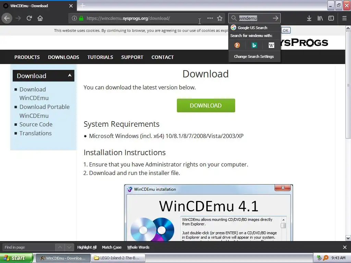Screen dimensions: 351x263
Task: Go back to previous page
Action: click(7, 18)
